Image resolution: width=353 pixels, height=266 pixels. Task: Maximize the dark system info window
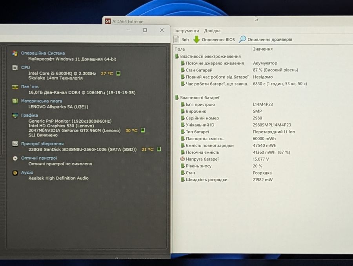coord(145,30)
